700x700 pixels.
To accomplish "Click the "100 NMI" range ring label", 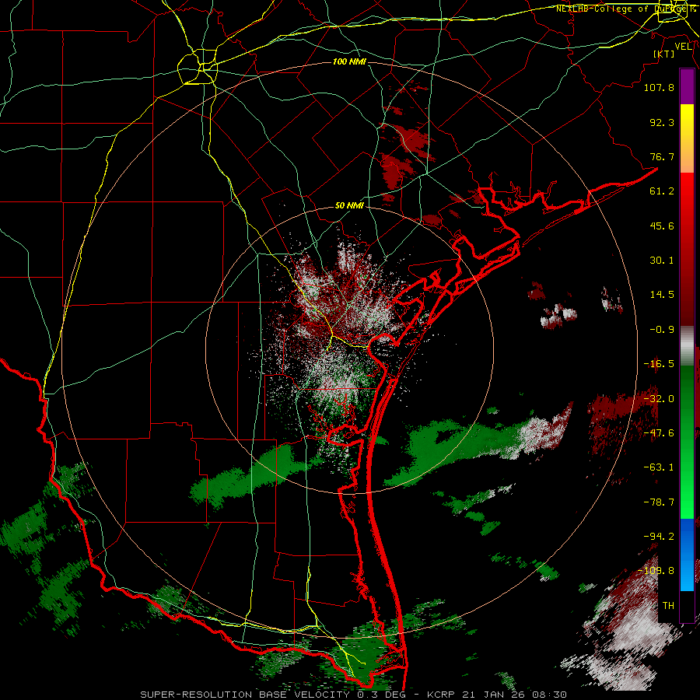I will (349, 61).
